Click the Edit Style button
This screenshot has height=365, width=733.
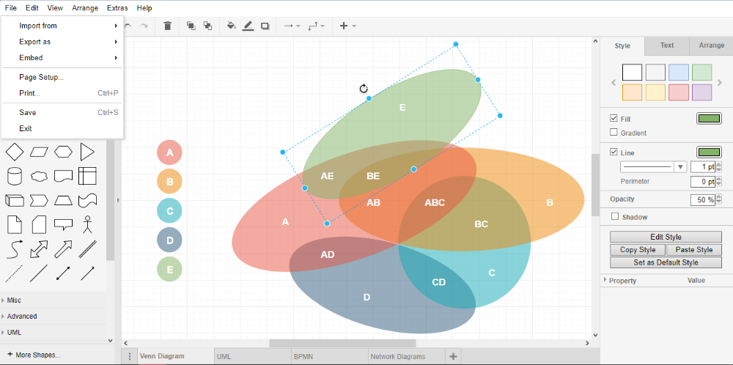coord(666,237)
